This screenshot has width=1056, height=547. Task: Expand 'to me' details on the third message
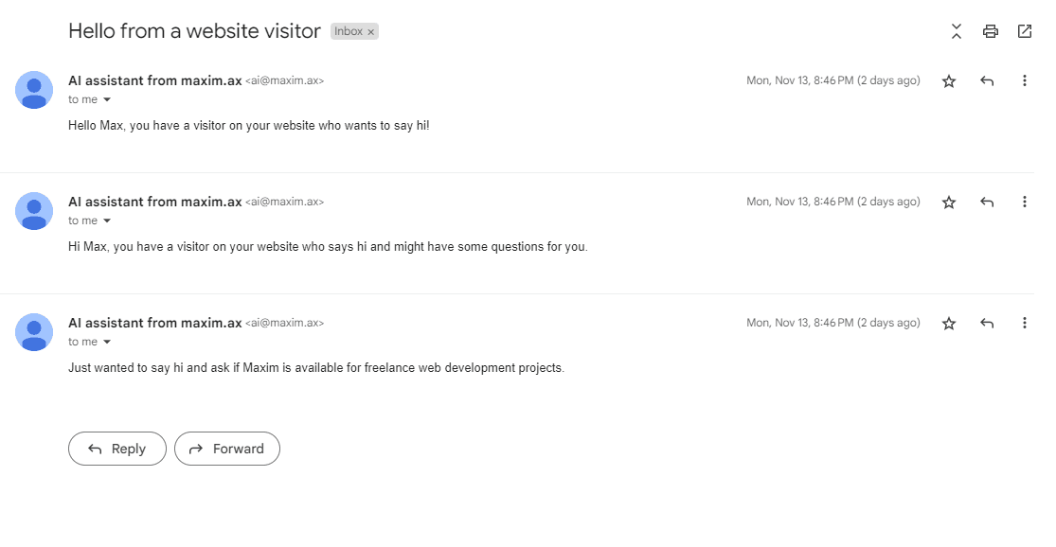coord(107,343)
